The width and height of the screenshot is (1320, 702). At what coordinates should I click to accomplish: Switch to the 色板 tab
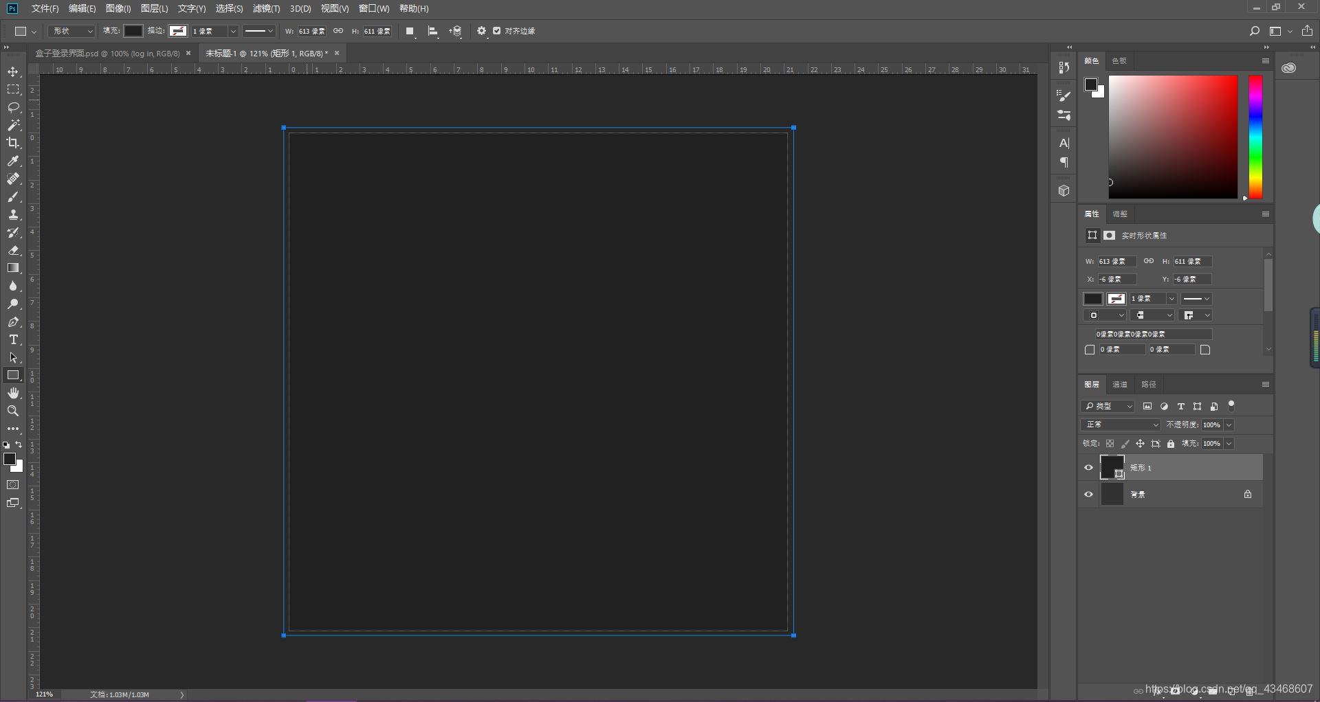coord(1119,61)
